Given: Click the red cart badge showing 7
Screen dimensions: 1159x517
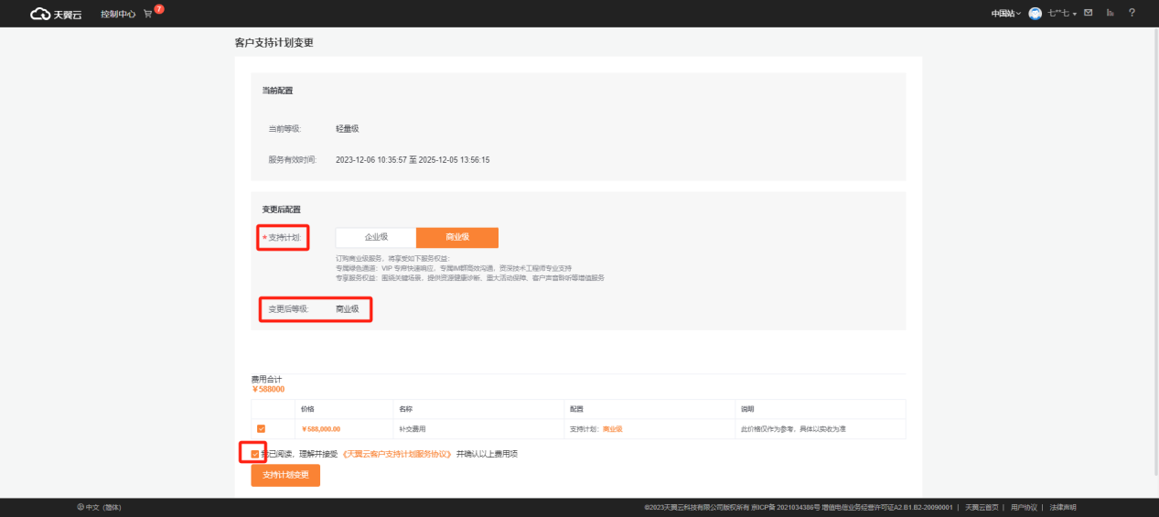Looking at the screenshot, I should pyautogui.click(x=158, y=9).
